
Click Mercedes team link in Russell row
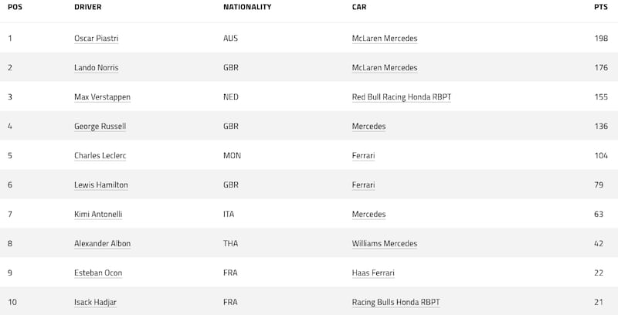(369, 127)
